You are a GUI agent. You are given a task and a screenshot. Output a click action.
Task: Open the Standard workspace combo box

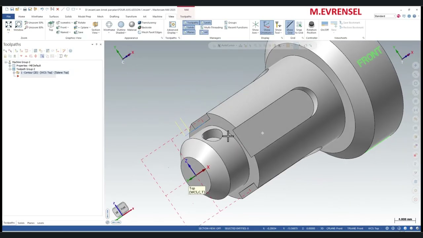[x=385, y=16]
